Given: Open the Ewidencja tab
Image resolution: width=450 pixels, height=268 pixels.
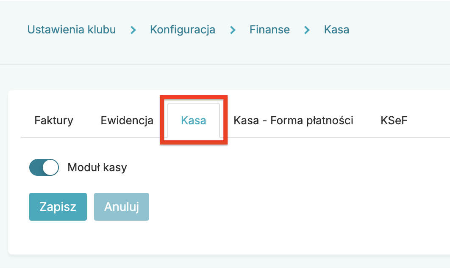Looking at the screenshot, I should point(127,120).
